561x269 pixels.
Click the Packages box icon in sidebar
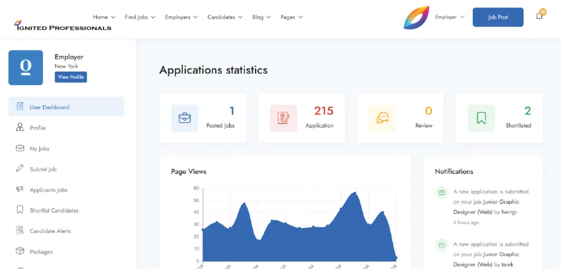(x=20, y=252)
